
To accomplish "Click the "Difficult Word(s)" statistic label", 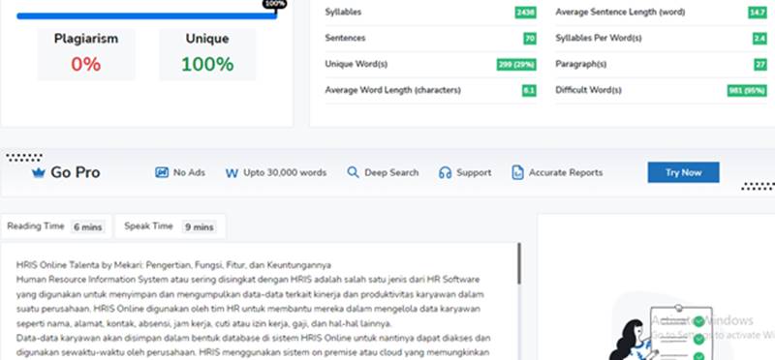I will coord(588,90).
